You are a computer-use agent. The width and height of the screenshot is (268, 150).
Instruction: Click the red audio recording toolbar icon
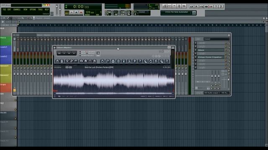click(x=211, y=7)
